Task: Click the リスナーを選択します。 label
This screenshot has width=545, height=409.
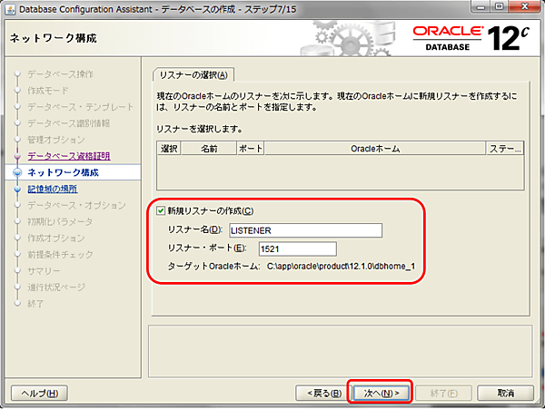Action: (x=200, y=129)
